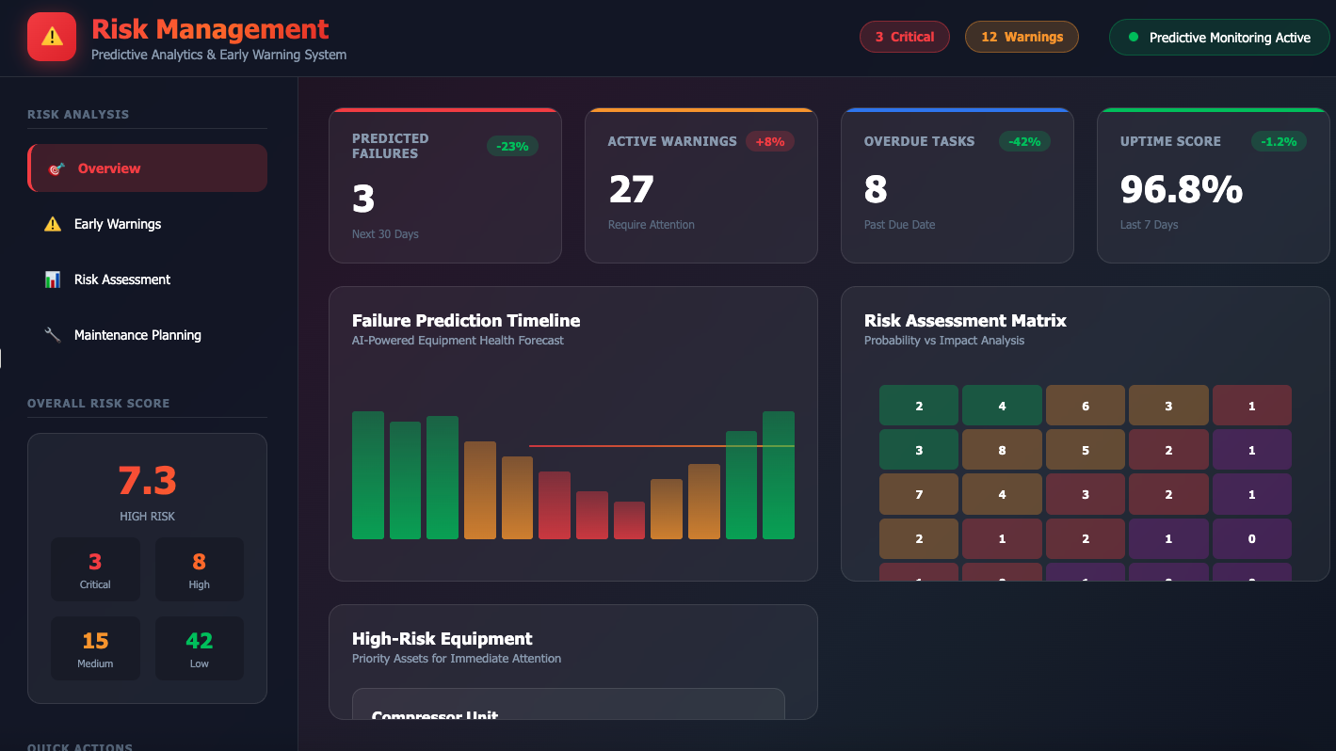Viewport: 1336px width, 751px height.
Task: Click the Medium risk tile showing 15
Action: point(95,648)
